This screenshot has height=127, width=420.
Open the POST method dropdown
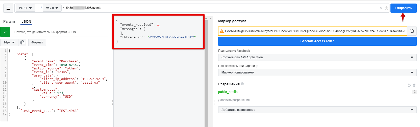point(25,8)
